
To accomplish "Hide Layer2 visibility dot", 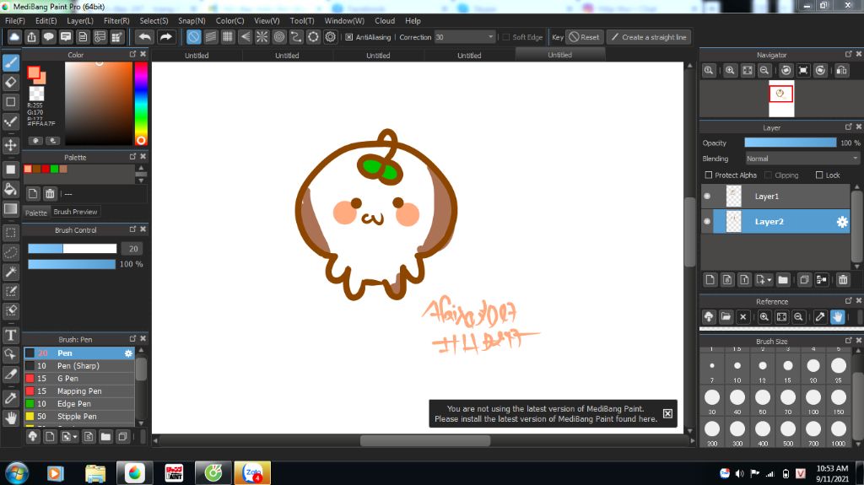I will 707,222.
